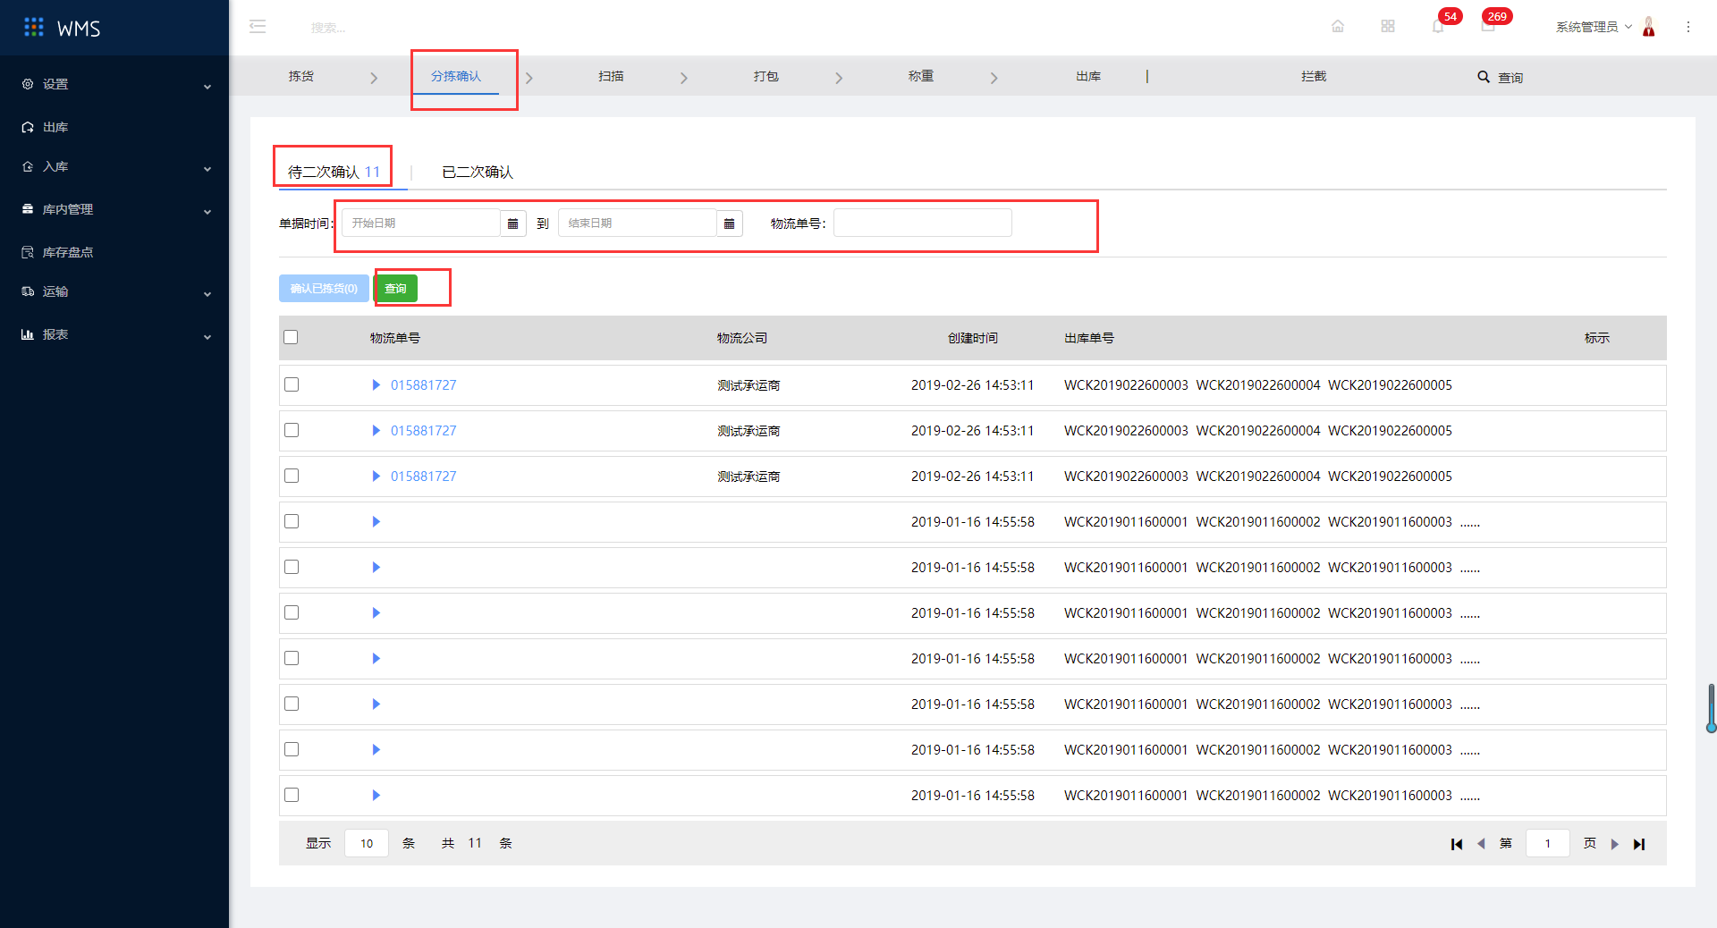This screenshot has width=1717, height=928.
Task: Go to the next page of results
Action: [x=1614, y=844]
